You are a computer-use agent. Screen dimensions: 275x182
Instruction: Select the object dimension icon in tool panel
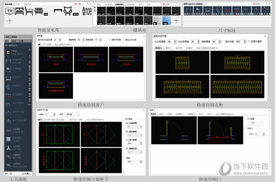point(8,87)
